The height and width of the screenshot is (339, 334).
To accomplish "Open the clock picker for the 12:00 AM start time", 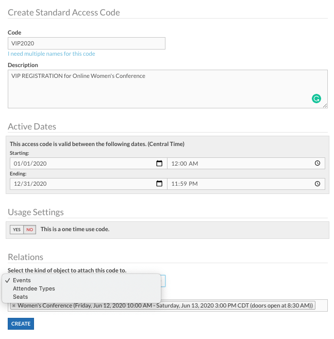I will click(317, 163).
